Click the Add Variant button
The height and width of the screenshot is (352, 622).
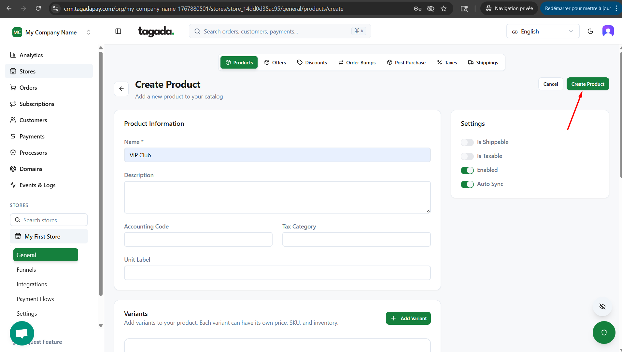pyautogui.click(x=408, y=318)
